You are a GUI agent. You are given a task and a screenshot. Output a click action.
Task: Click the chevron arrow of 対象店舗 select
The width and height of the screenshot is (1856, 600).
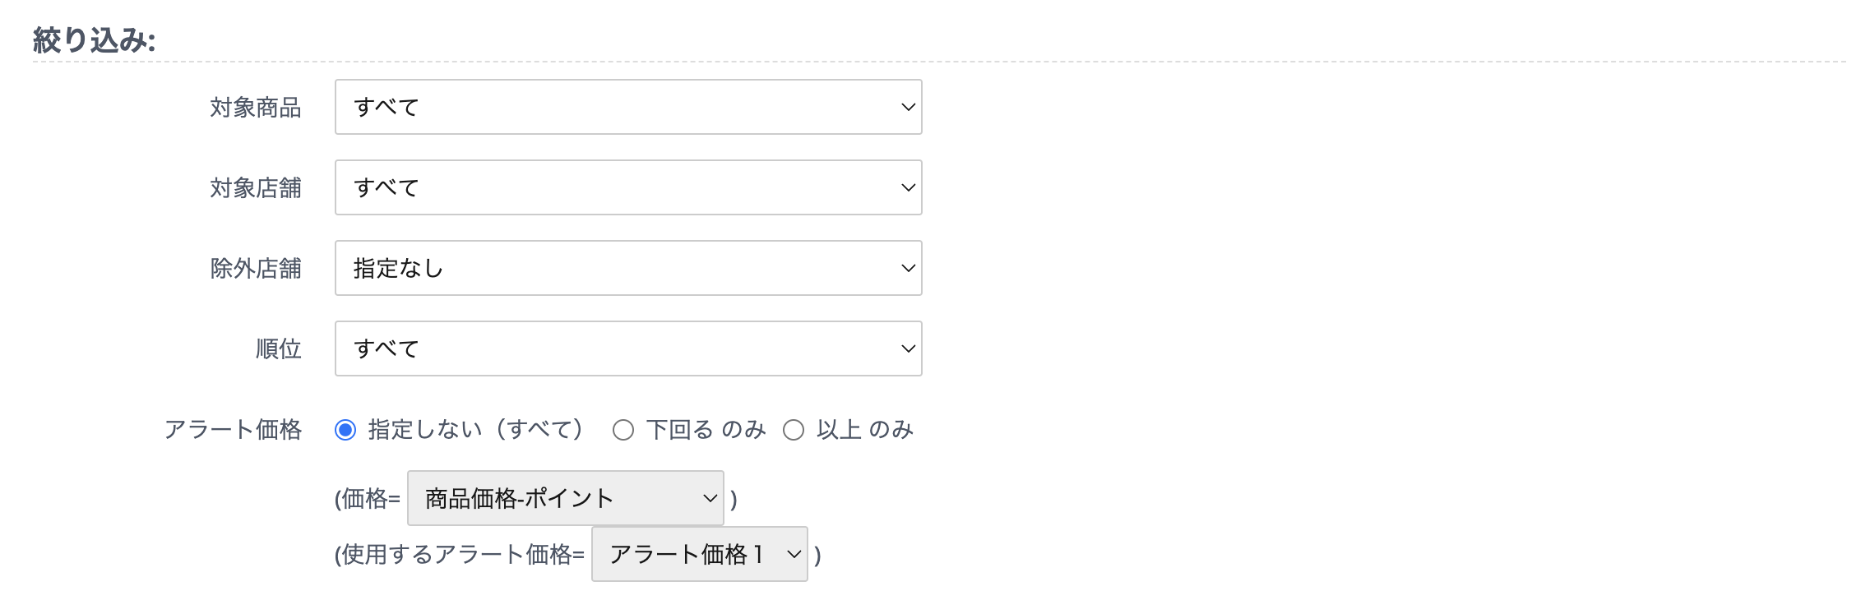908,187
